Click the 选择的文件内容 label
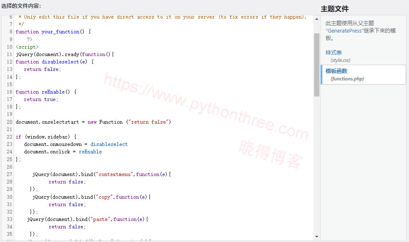The height and width of the screenshot is (242, 409). tap(21, 6)
